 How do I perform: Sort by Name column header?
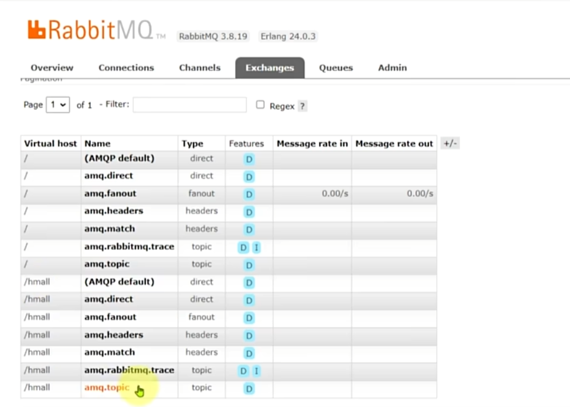tap(97, 144)
